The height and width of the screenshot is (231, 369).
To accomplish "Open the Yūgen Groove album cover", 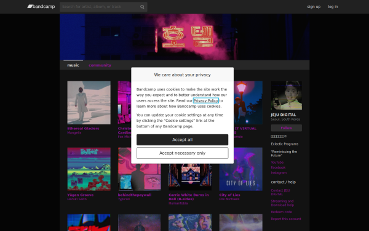I will (x=89, y=169).
